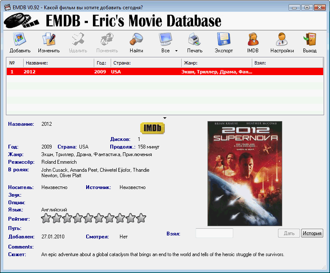The image size is (330, 273).
Task: Set rating to five stars
Action: 88,218
